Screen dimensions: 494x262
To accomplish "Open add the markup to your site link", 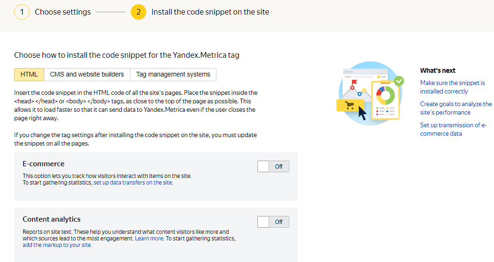I will point(57,245).
